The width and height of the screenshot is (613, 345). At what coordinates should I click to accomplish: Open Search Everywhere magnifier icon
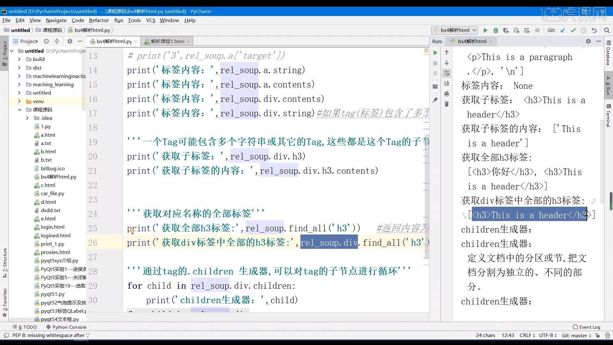click(607, 30)
